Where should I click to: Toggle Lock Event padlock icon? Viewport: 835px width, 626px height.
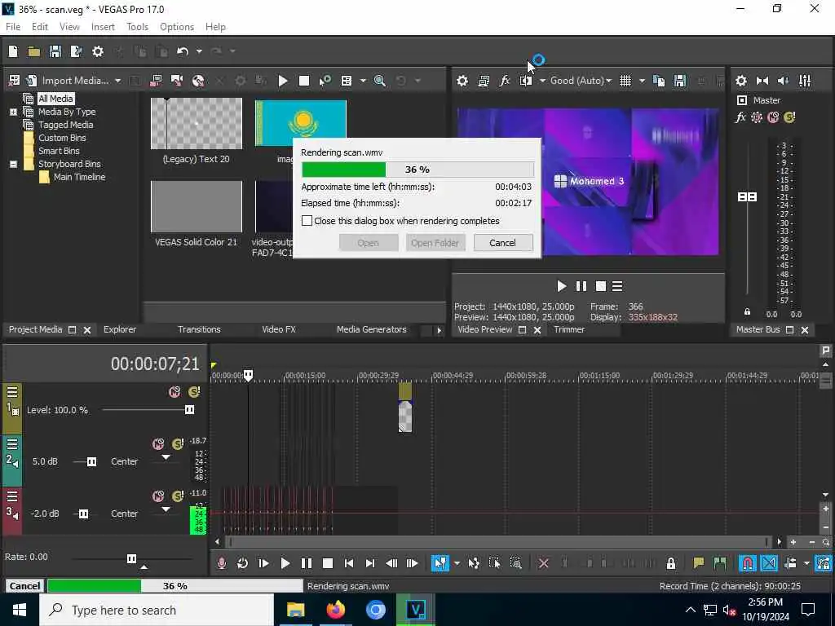pyautogui.click(x=671, y=563)
